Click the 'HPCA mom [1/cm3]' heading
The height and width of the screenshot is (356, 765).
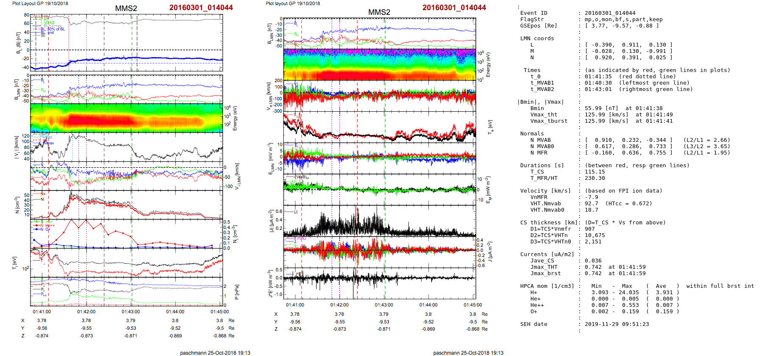(547, 286)
